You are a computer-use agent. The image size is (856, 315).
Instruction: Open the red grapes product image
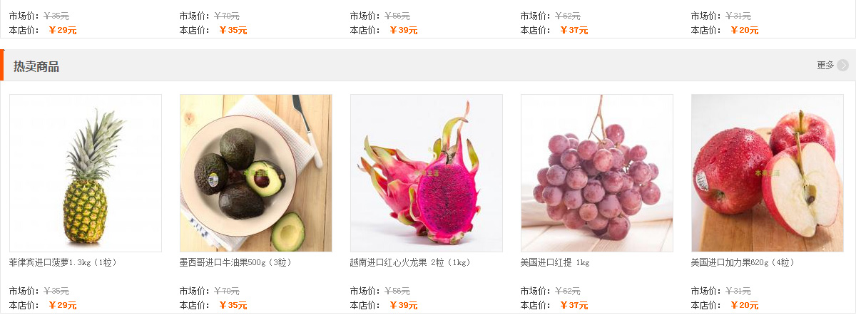coord(597,173)
